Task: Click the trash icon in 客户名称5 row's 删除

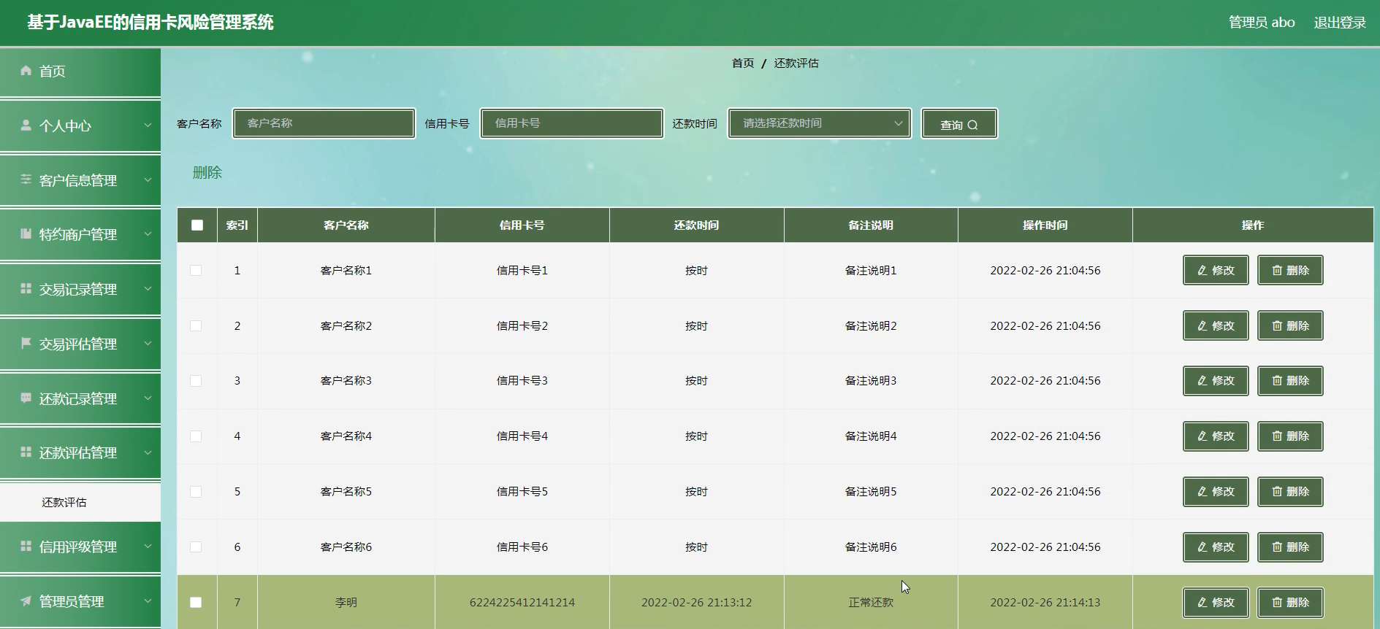Action: coord(1277,491)
